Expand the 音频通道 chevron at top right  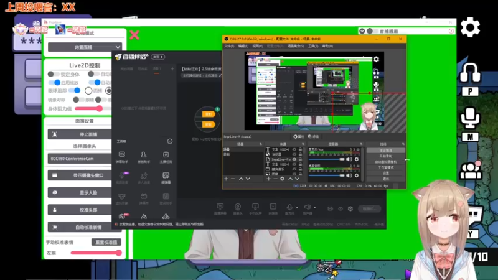pyautogui.click(x=362, y=30)
